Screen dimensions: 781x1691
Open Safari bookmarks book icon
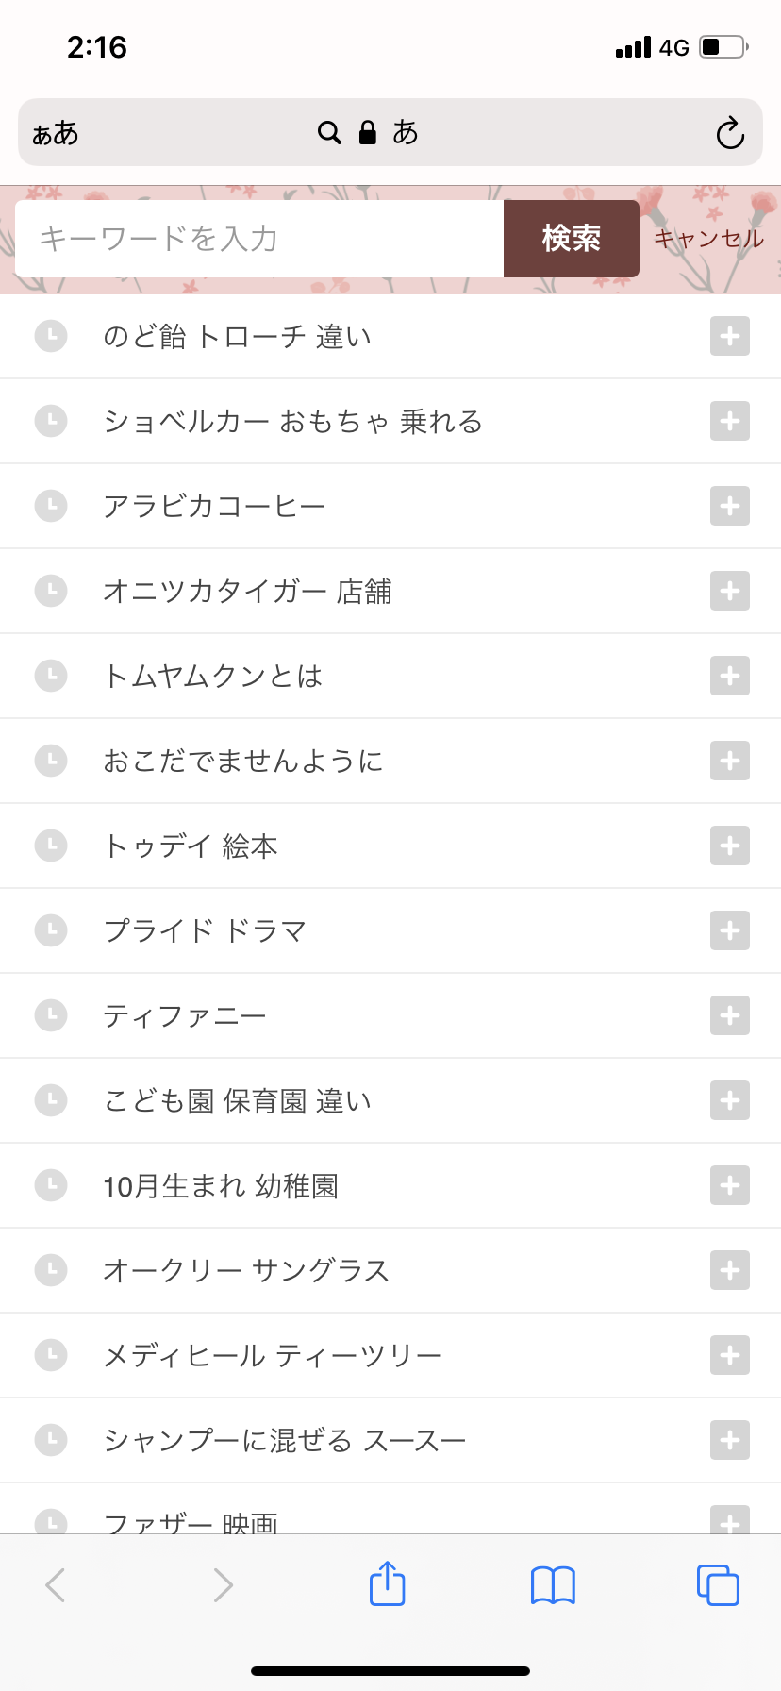pyautogui.click(x=553, y=1585)
